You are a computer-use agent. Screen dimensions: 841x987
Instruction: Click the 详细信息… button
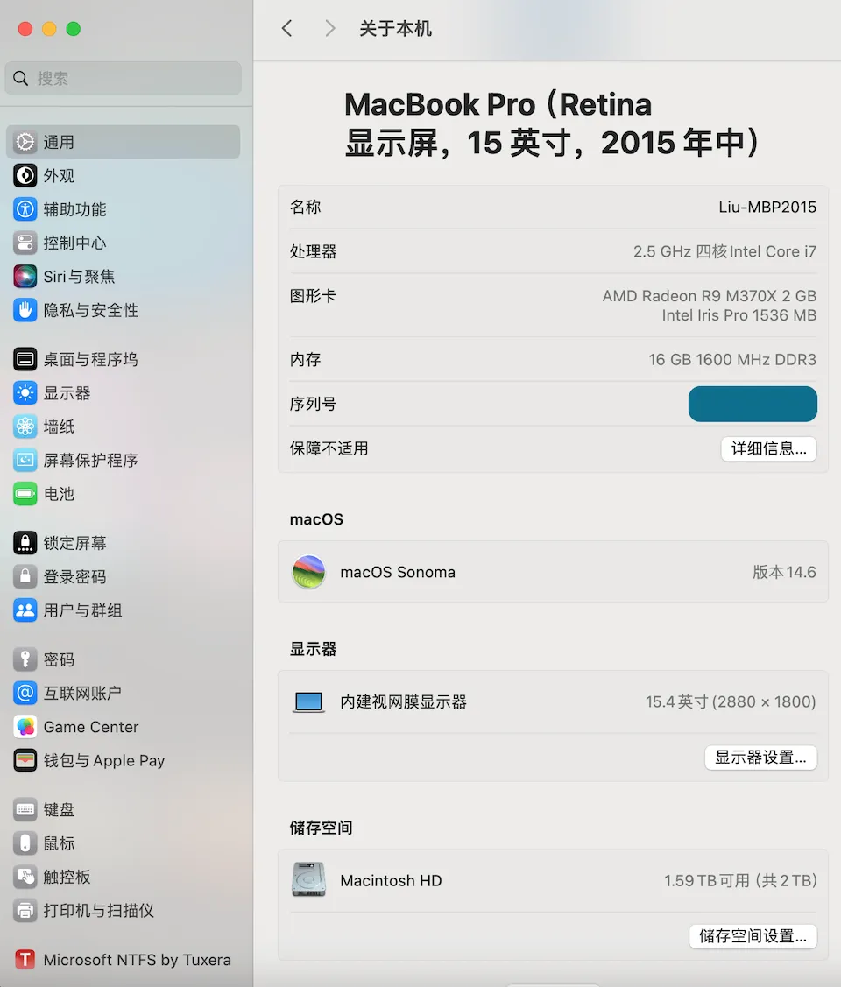pos(768,448)
